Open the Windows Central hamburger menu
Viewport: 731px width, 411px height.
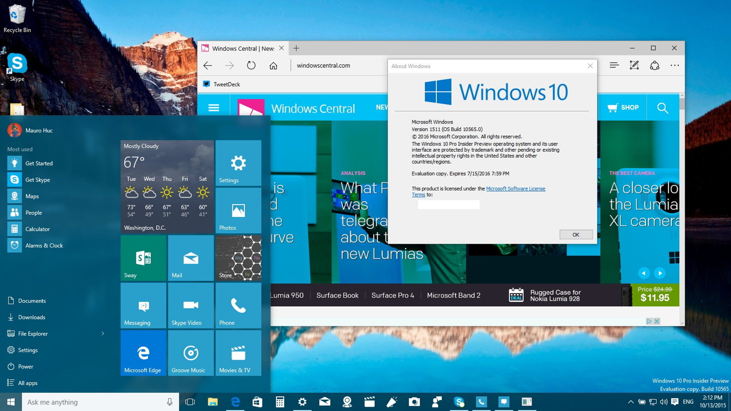pyautogui.click(x=214, y=107)
